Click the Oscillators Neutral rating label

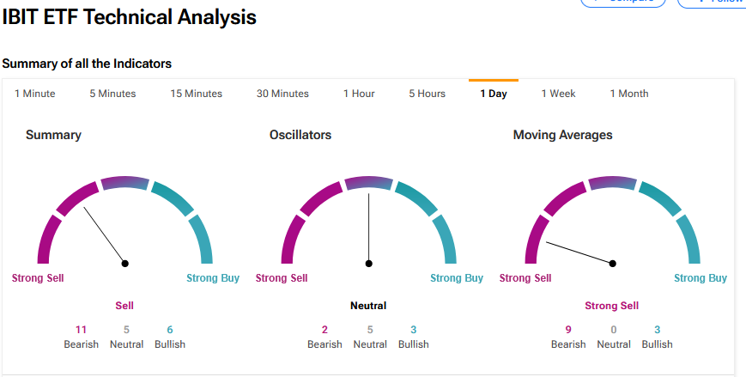(x=368, y=306)
